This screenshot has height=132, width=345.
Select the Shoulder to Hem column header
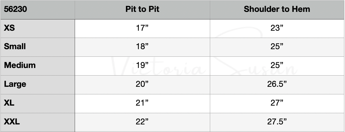(x=277, y=9)
